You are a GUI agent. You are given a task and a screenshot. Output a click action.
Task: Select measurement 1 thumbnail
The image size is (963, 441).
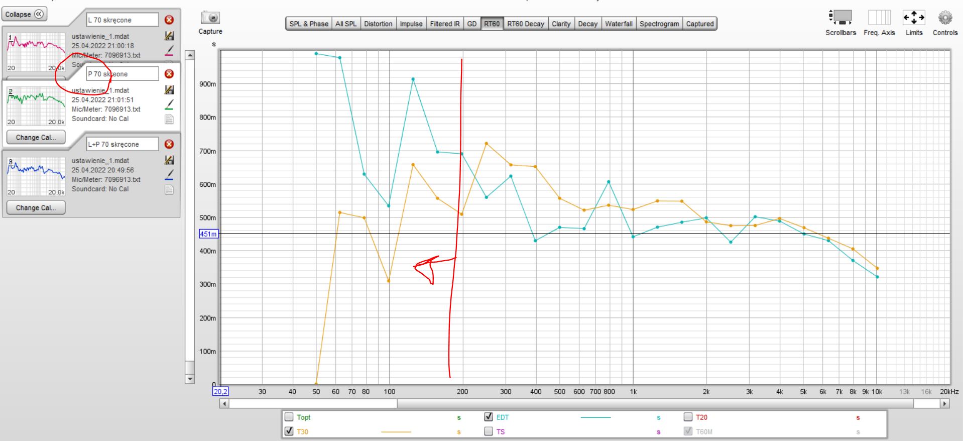(x=36, y=52)
